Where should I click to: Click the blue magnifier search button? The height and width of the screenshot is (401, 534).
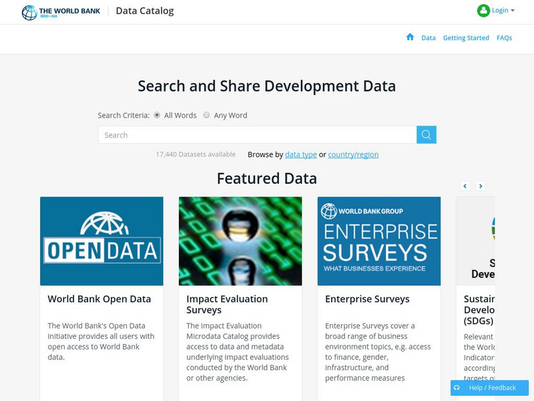coord(427,135)
